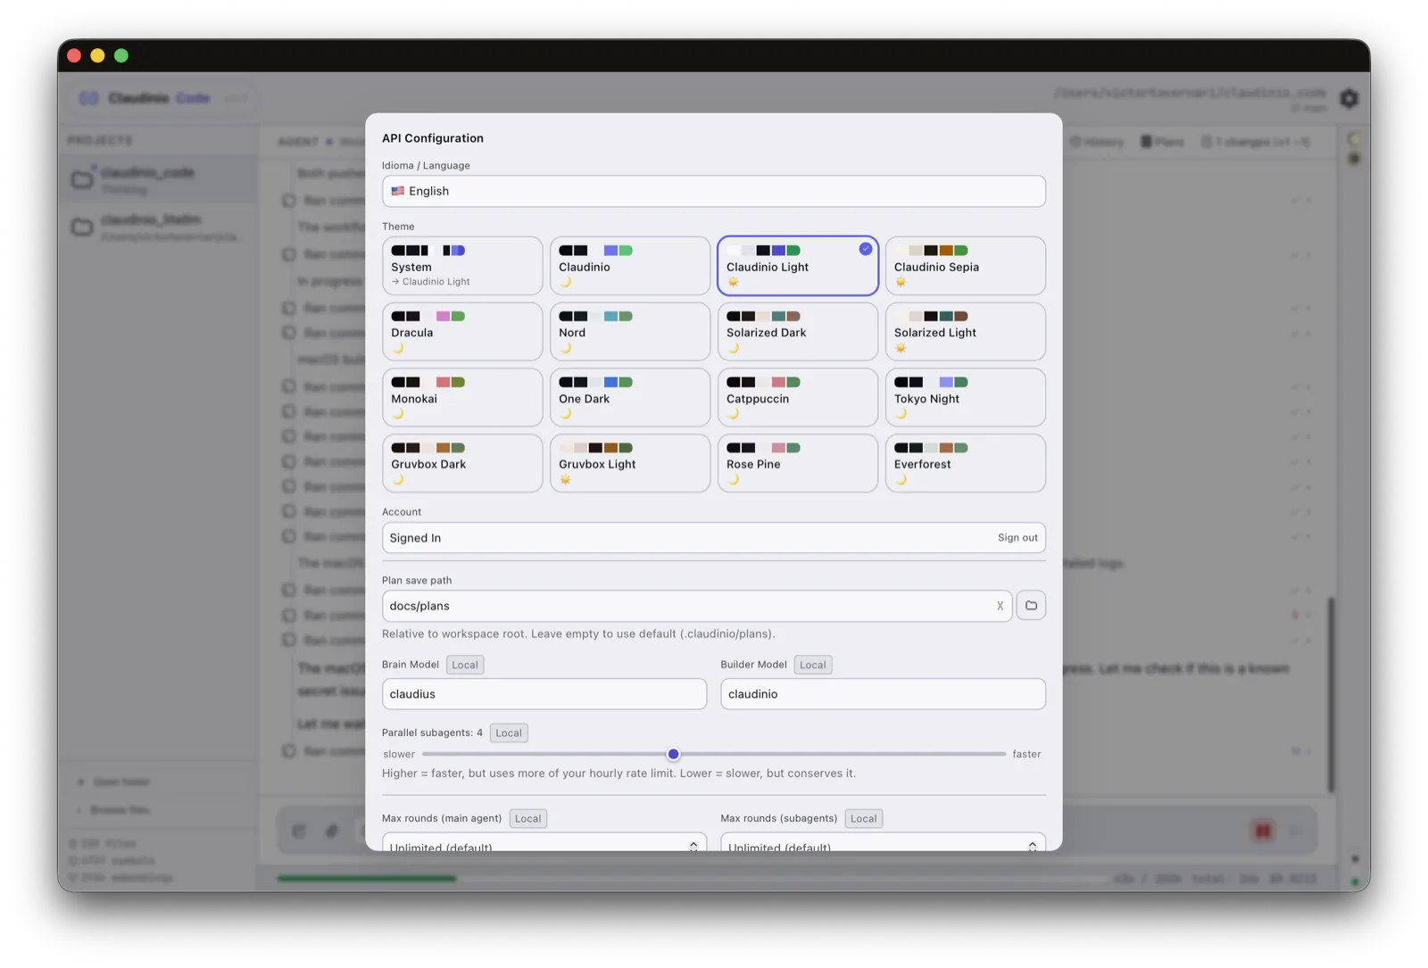Open settings gear icon at top right
The image size is (1428, 968).
pyautogui.click(x=1349, y=98)
